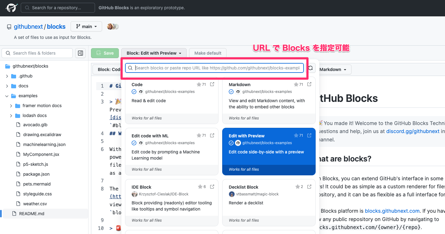Image resolution: width=445 pixels, height=234 pixels.
Task: Open the discord.gg/githubnext link
Action: (x=413, y=131)
